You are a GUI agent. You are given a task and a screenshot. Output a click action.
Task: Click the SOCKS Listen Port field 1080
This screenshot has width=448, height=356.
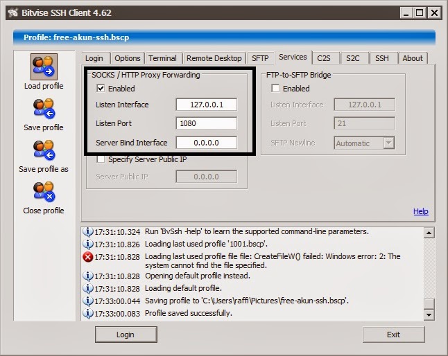point(206,123)
